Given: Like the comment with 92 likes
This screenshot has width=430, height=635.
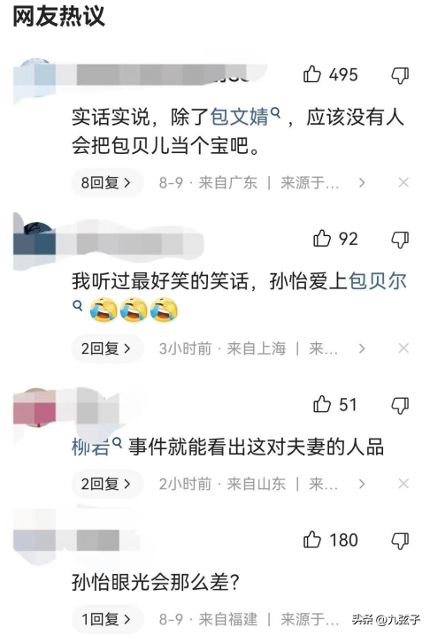Looking at the screenshot, I should tap(322, 239).
